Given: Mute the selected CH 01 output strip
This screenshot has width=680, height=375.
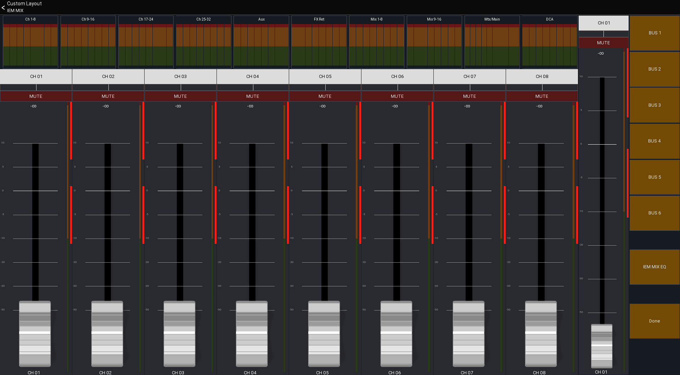Looking at the screenshot, I should tap(603, 43).
